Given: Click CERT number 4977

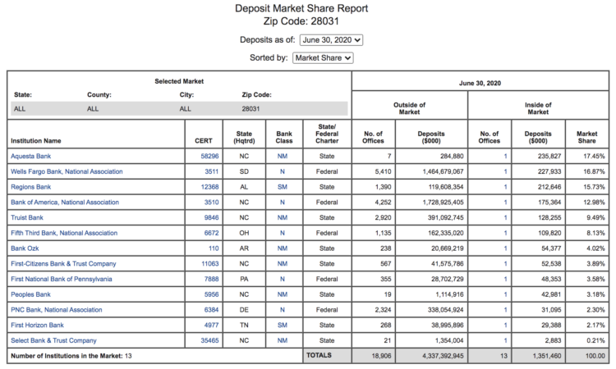Looking at the screenshot, I should [211, 325].
